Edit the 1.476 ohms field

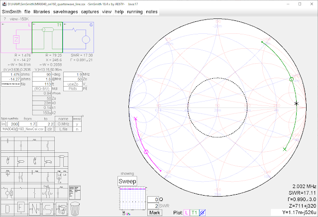point(11,75)
